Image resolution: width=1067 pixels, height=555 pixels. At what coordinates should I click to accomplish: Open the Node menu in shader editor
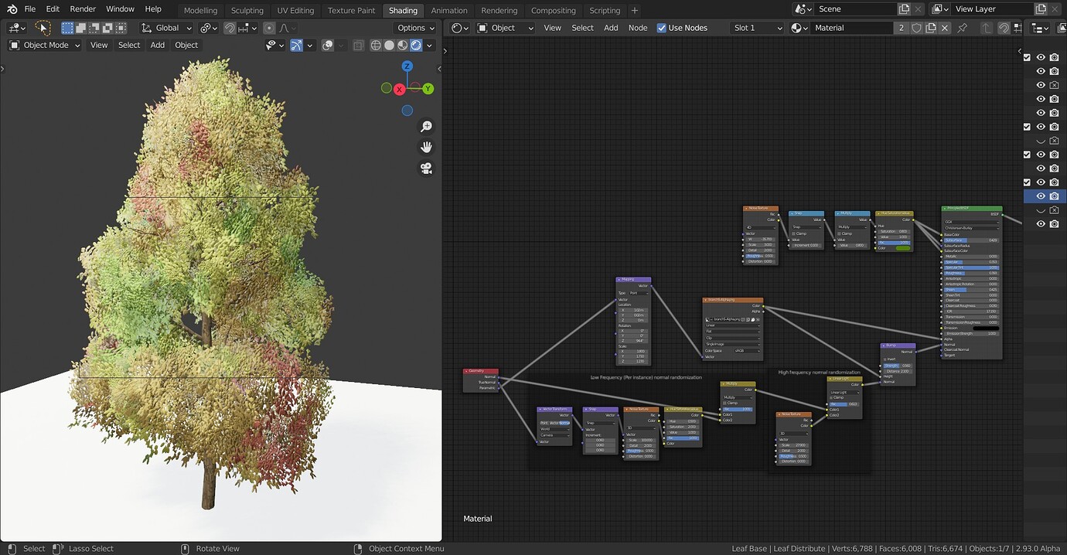click(x=638, y=28)
